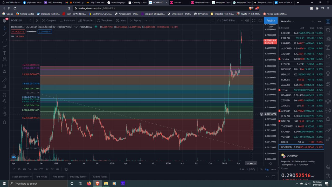Screen dimensions: 332x187
Task: Expand the Watchlist name dropdown
Action: pos(287,21)
